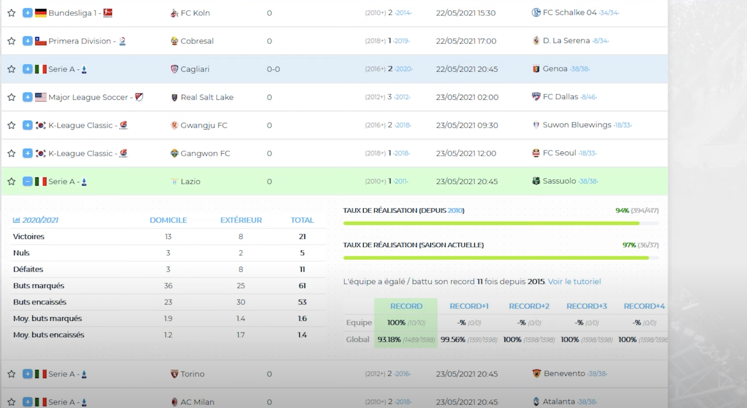Click the 97% current season progress bar
Image resolution: width=747 pixels, height=408 pixels.
(501, 258)
